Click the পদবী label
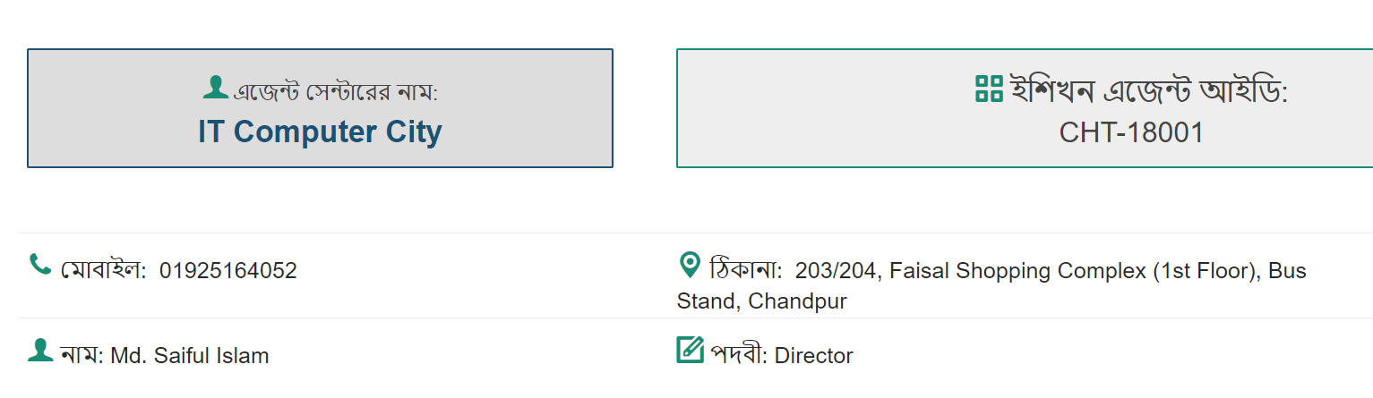Viewport: 1373px width, 398px height. click(739, 355)
